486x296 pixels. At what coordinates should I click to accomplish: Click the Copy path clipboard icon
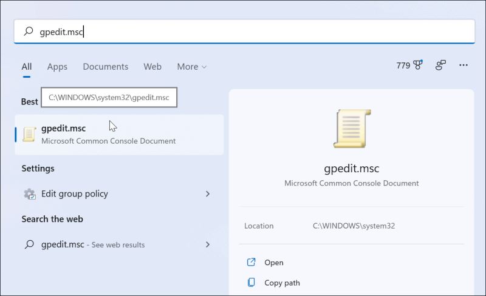pyautogui.click(x=251, y=283)
